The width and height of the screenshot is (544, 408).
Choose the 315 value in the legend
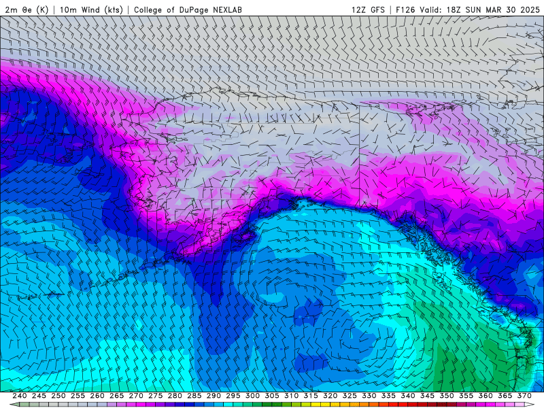[x=311, y=396]
